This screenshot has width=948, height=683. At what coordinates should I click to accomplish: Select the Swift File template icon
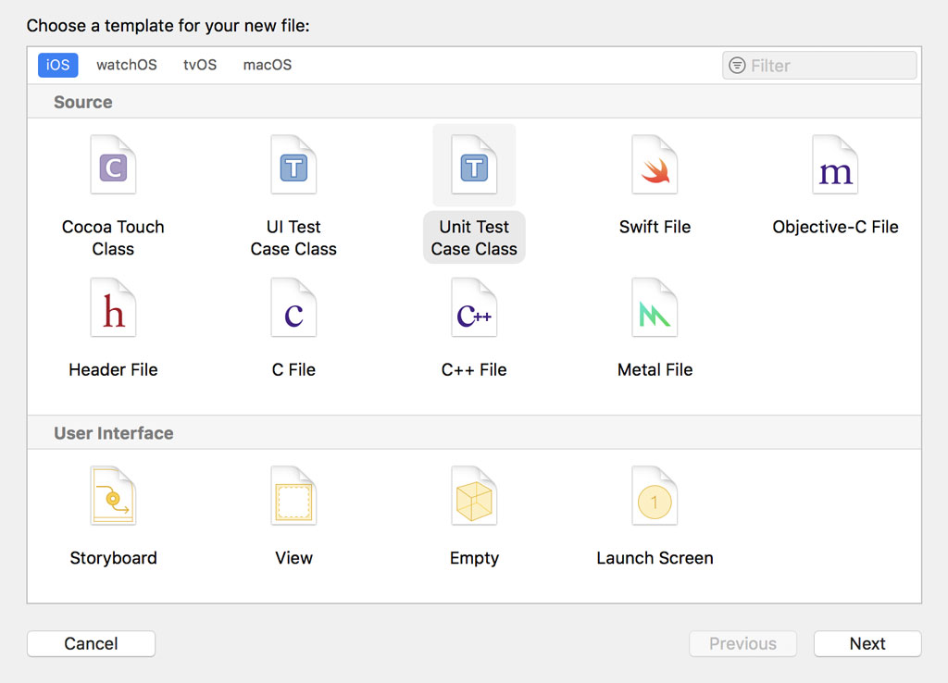(x=655, y=166)
